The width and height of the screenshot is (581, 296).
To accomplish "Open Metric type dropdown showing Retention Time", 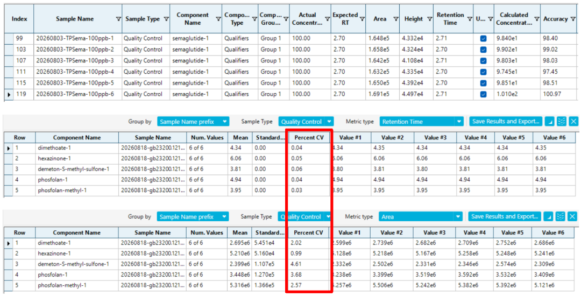I will tap(422, 121).
